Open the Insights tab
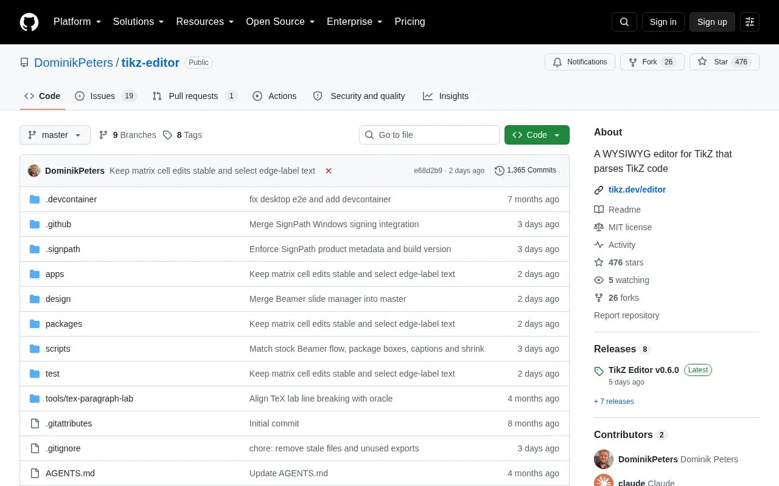This screenshot has height=486, width=779. 446,96
